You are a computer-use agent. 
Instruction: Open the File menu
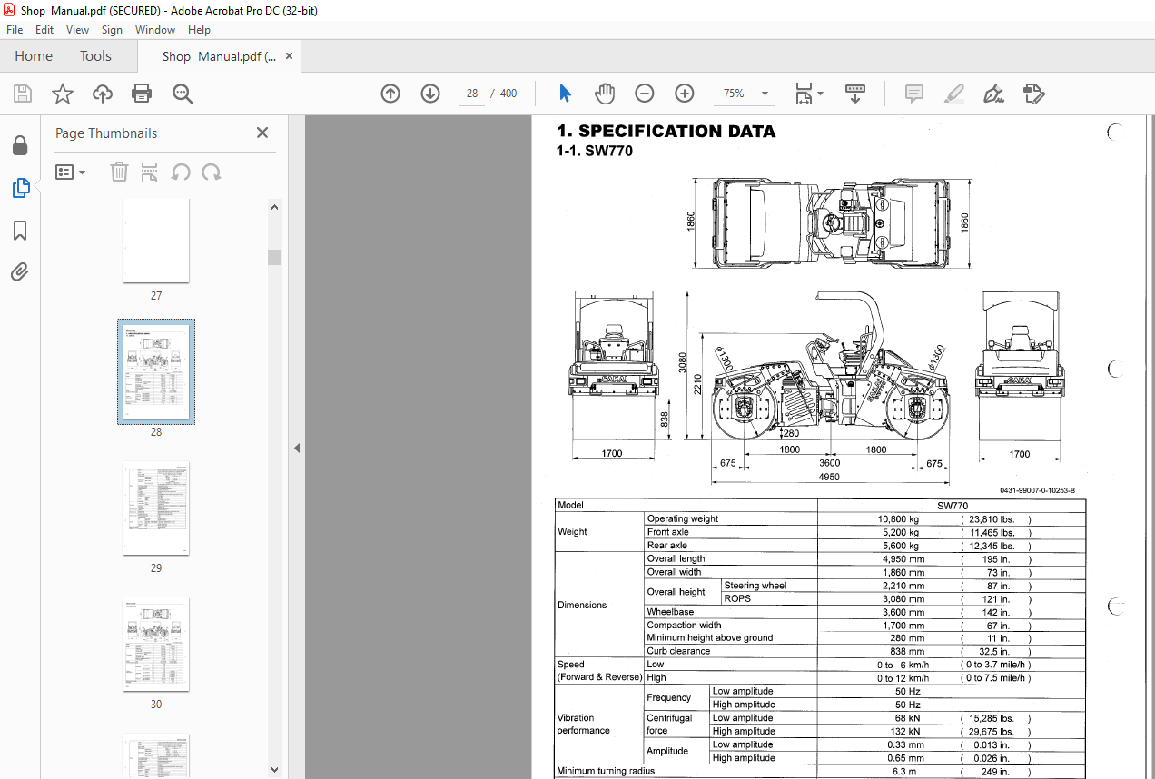coord(15,30)
